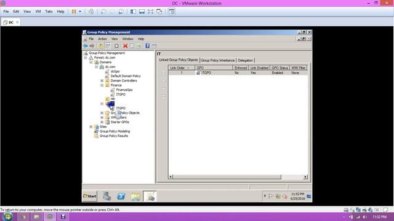Expand the Sites node

click(91, 127)
